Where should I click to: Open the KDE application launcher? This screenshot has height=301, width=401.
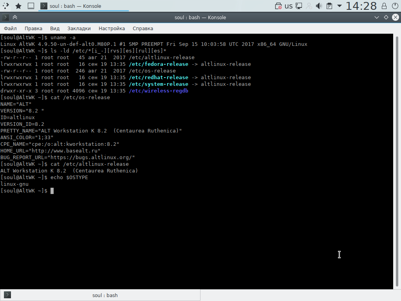pos(5,6)
